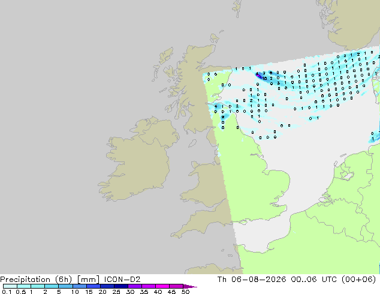Click the '50' legend scale label

[x=185, y=292]
